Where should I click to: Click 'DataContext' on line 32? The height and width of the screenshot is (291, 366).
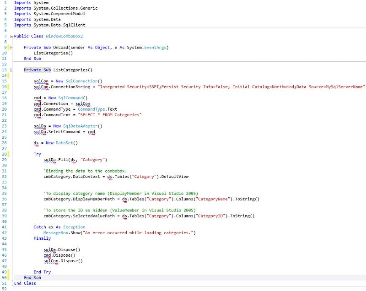pos(86,177)
